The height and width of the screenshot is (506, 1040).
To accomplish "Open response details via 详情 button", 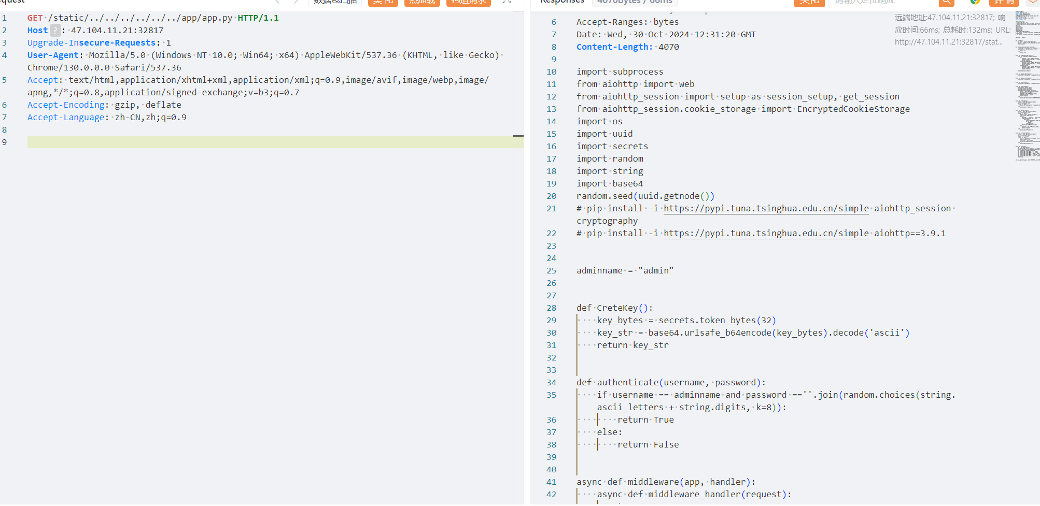I will pyautogui.click(x=1004, y=3).
